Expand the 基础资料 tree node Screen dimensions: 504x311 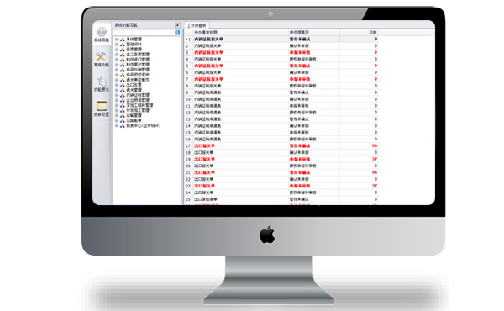coord(117,44)
